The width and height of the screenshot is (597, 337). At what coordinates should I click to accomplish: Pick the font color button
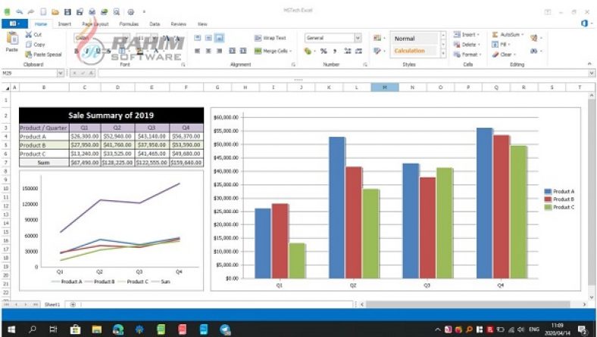(x=156, y=51)
